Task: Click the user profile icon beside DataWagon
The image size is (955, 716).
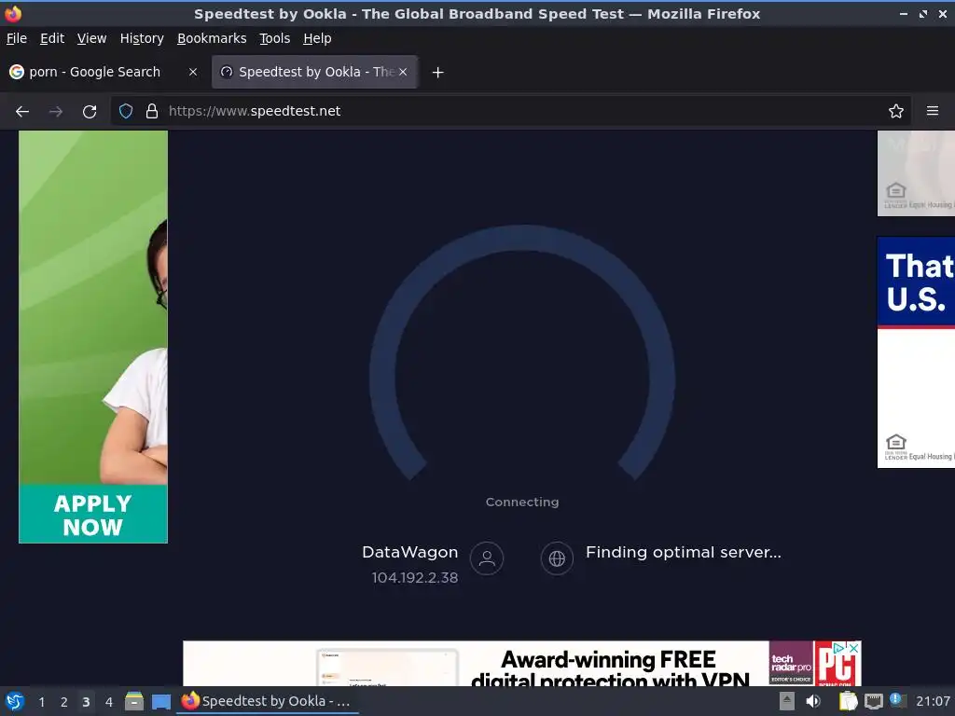Action: click(487, 558)
